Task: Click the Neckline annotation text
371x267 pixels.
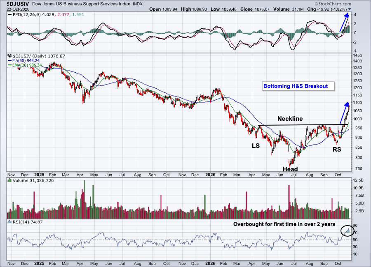Action: [x=290, y=119]
